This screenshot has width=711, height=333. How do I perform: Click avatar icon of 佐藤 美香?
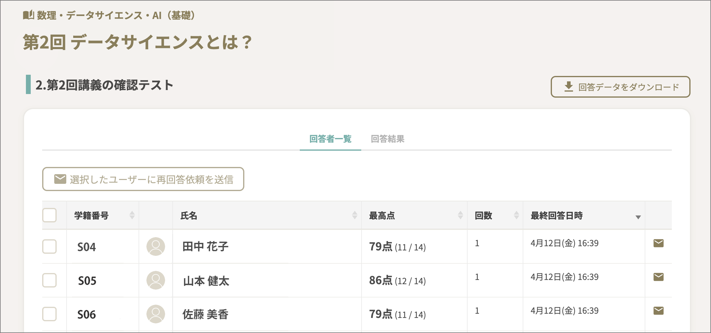[156, 314]
